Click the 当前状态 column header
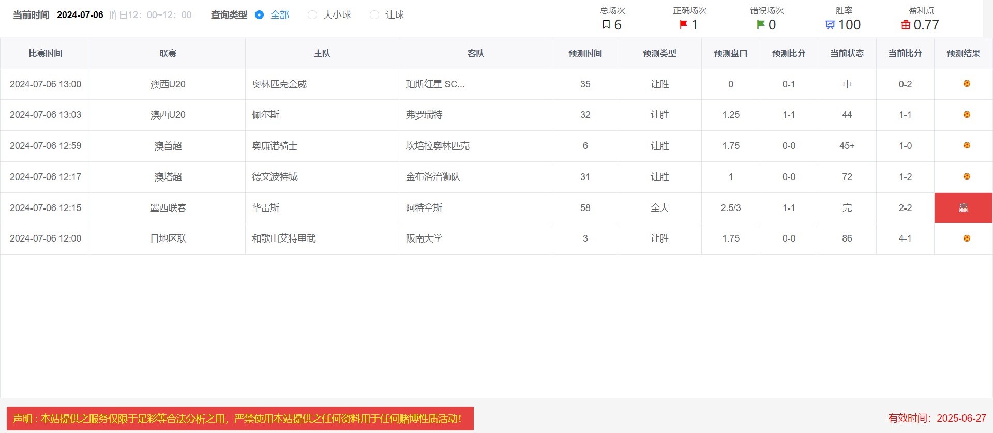This screenshot has width=993, height=433. pos(847,53)
